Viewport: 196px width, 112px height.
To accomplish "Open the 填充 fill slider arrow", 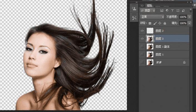I will [x=190, y=23].
